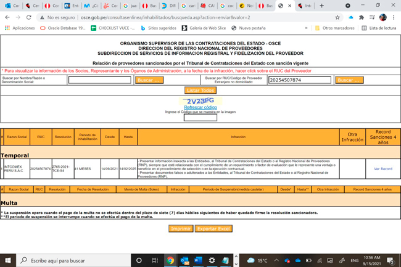Click the Listar Todos button
401x267 pixels.
coord(200,90)
